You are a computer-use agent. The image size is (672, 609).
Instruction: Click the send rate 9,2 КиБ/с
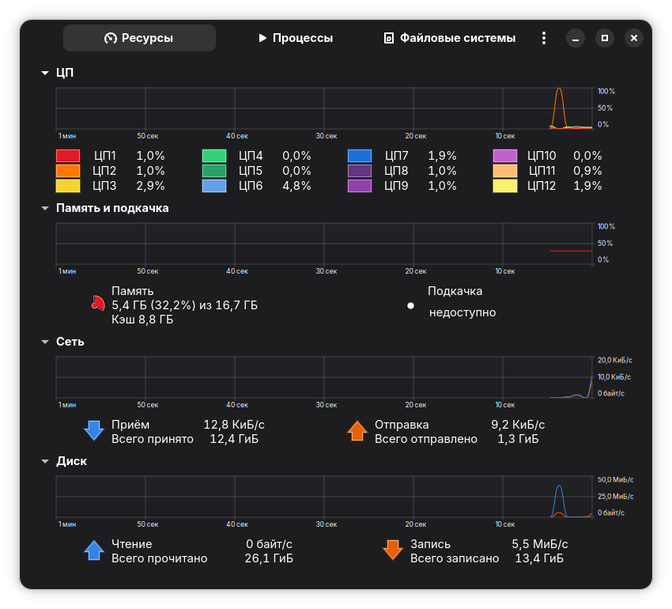click(518, 425)
